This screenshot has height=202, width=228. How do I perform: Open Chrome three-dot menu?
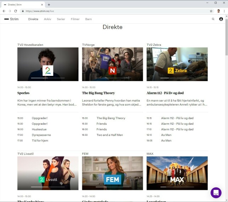click(x=224, y=11)
